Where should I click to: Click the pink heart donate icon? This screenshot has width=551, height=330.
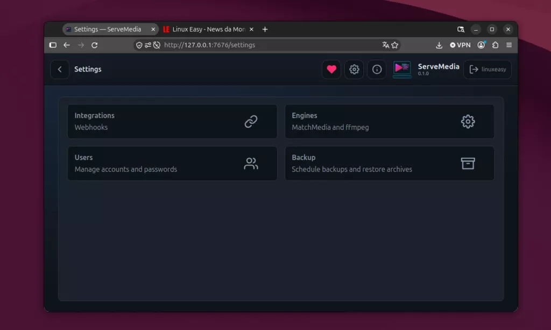[x=331, y=69]
